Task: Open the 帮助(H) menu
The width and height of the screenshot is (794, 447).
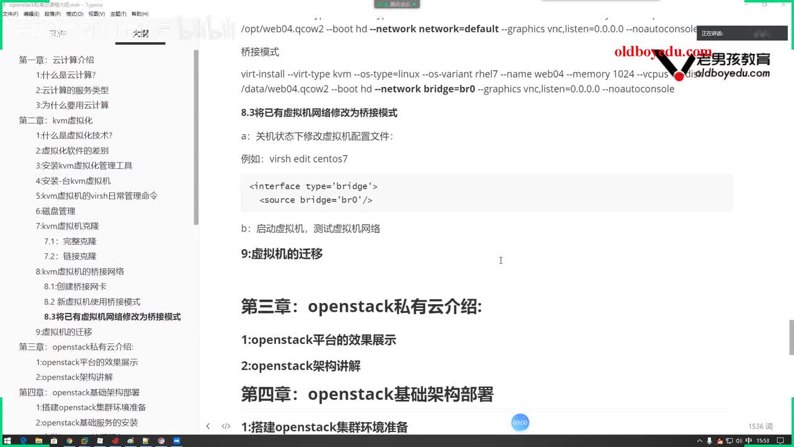Action: [x=140, y=14]
